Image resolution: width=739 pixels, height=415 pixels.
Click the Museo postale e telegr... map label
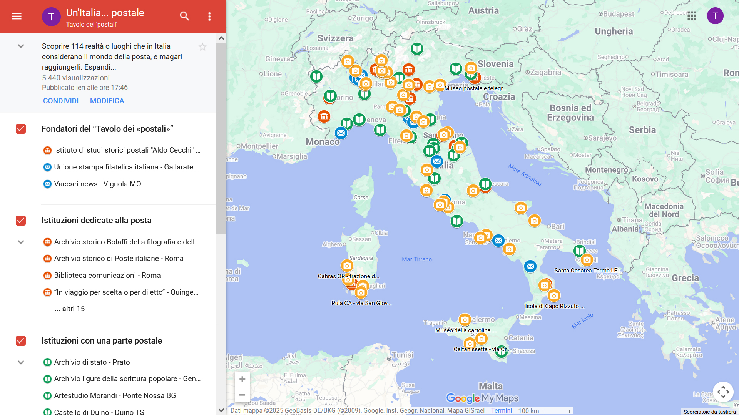pyautogui.click(x=475, y=88)
